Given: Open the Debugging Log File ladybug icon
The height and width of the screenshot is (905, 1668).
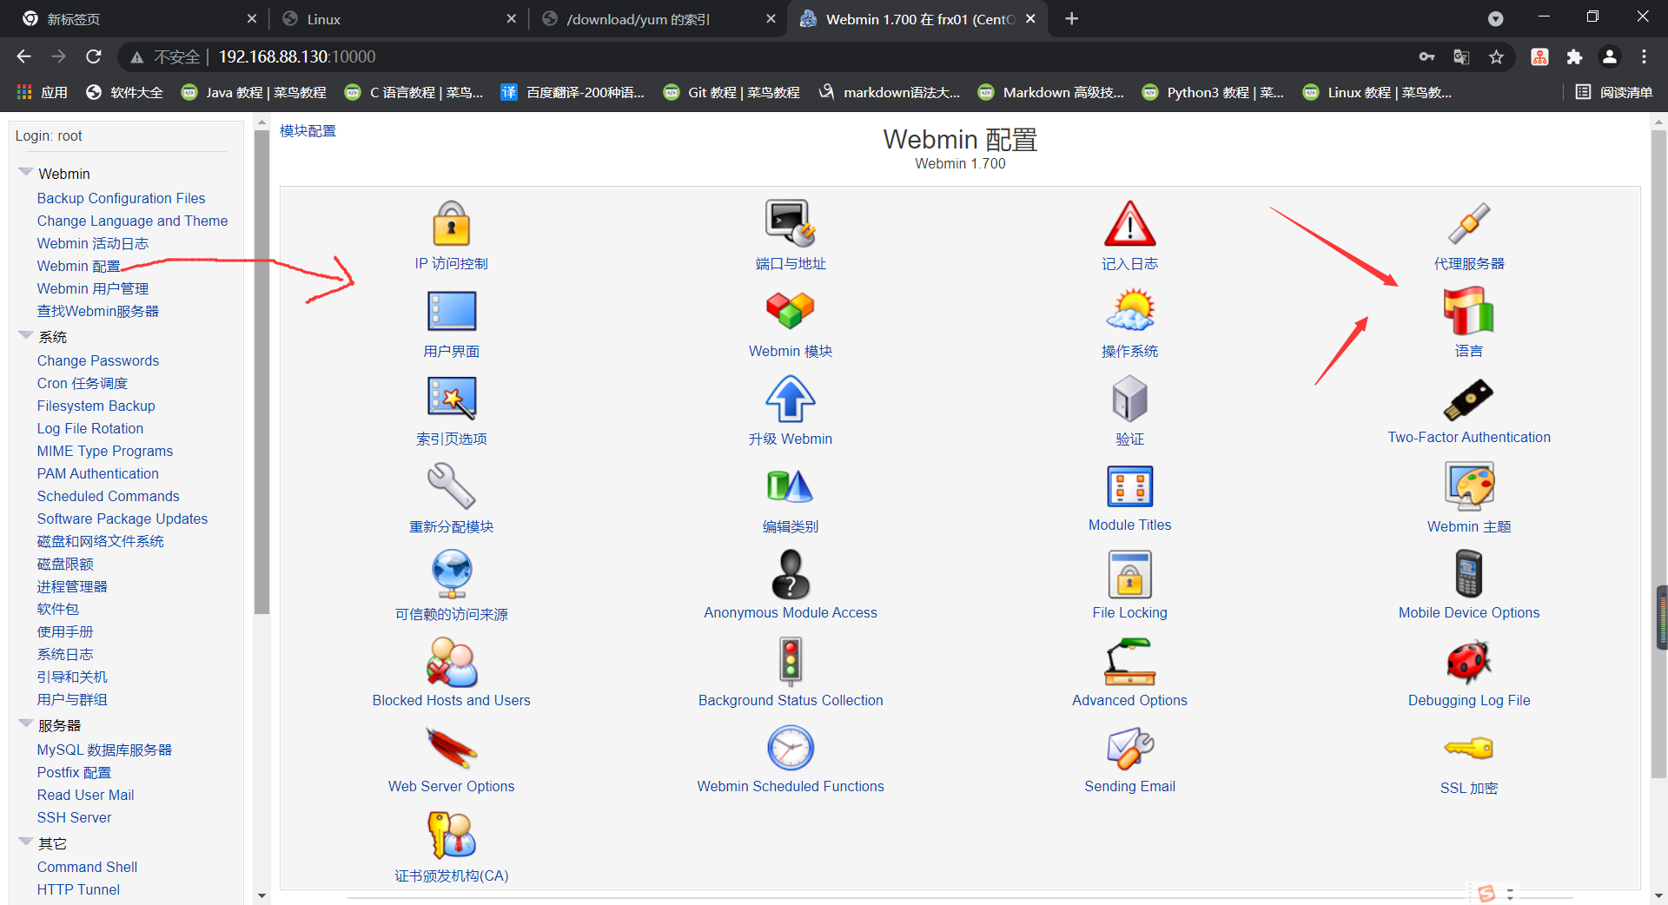Looking at the screenshot, I should (x=1469, y=662).
